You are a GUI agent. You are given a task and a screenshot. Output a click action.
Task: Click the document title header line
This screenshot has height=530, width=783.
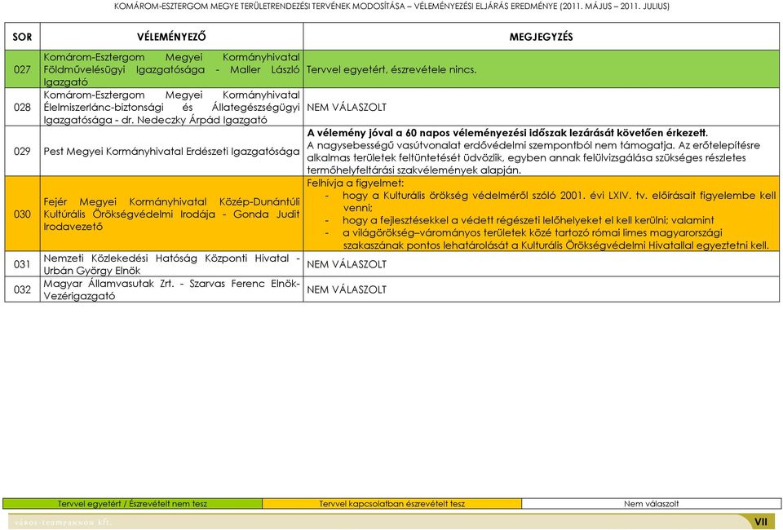tap(391, 7)
